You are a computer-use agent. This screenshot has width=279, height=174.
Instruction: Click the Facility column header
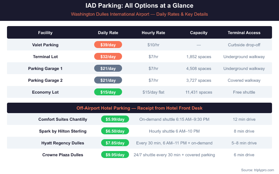tap(45, 33)
